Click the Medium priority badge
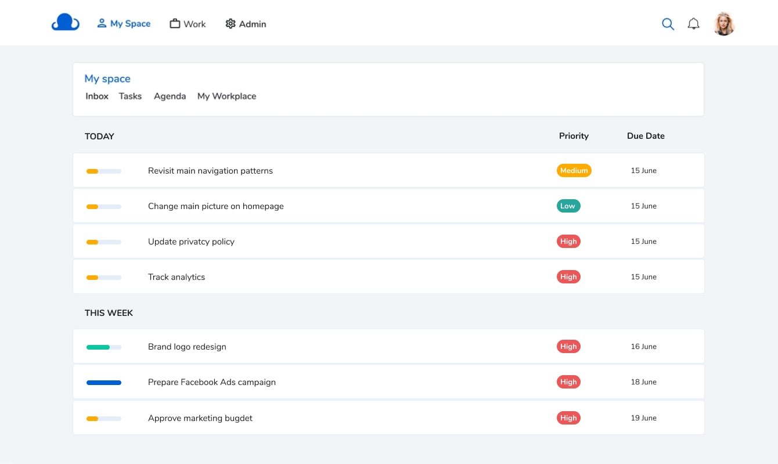 [574, 171]
